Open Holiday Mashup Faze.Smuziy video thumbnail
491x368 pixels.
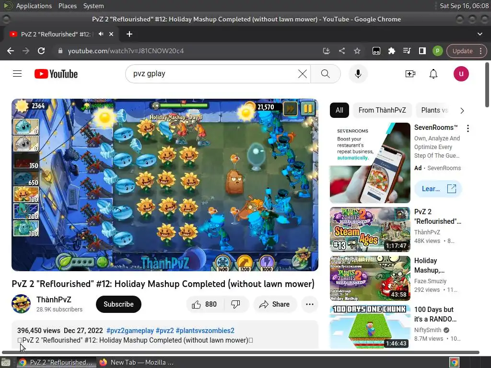(370, 278)
